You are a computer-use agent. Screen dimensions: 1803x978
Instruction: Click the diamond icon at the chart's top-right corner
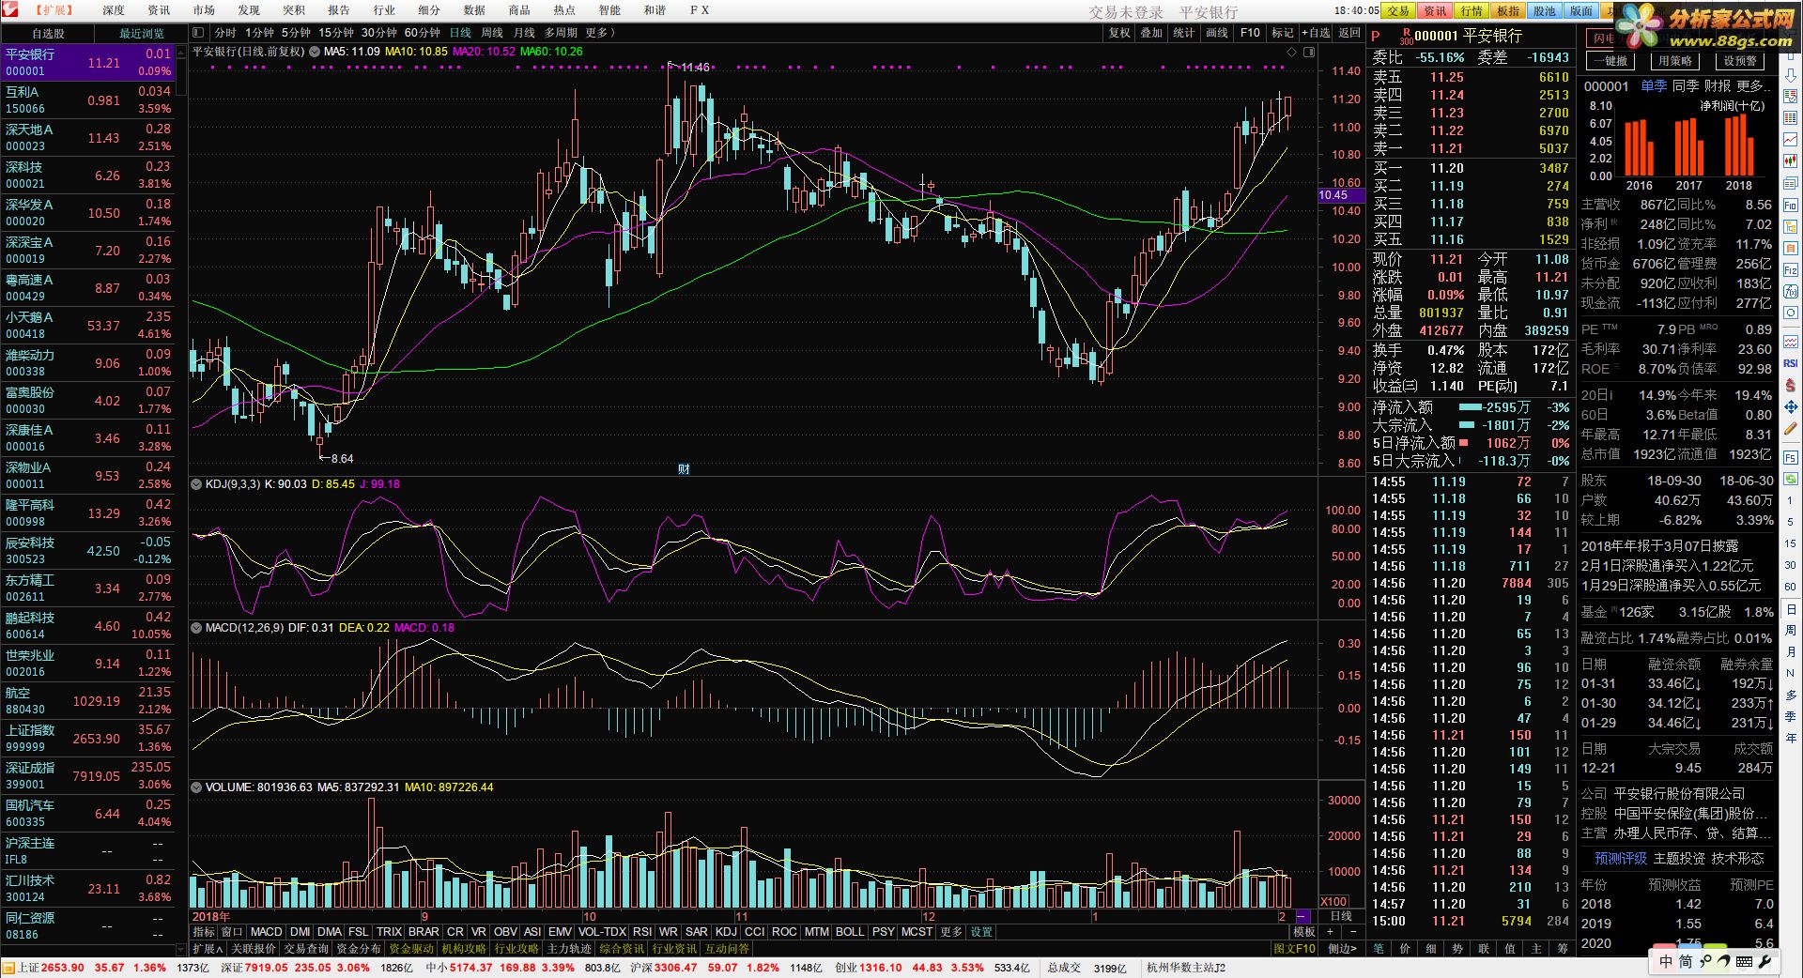1293,52
